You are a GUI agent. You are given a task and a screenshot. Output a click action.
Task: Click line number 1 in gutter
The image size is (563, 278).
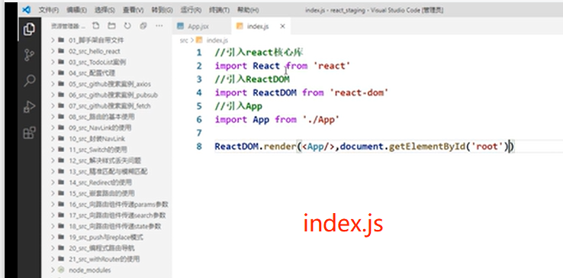tap(199, 53)
